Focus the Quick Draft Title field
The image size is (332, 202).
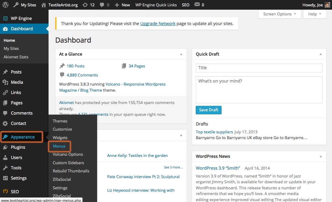259,68
